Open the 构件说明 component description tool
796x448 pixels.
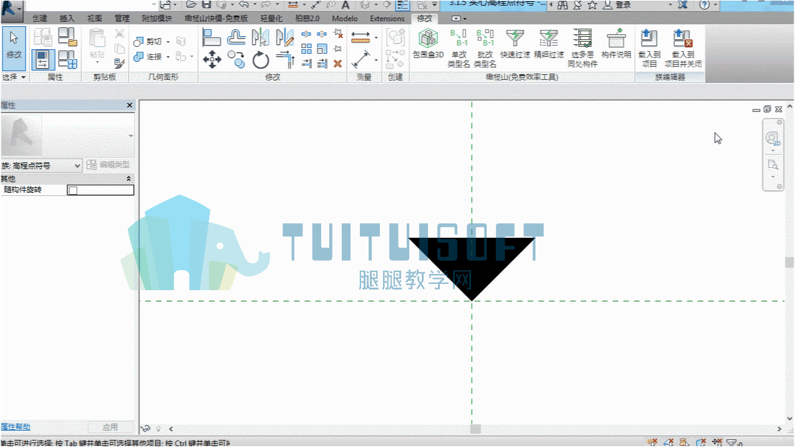(x=616, y=44)
